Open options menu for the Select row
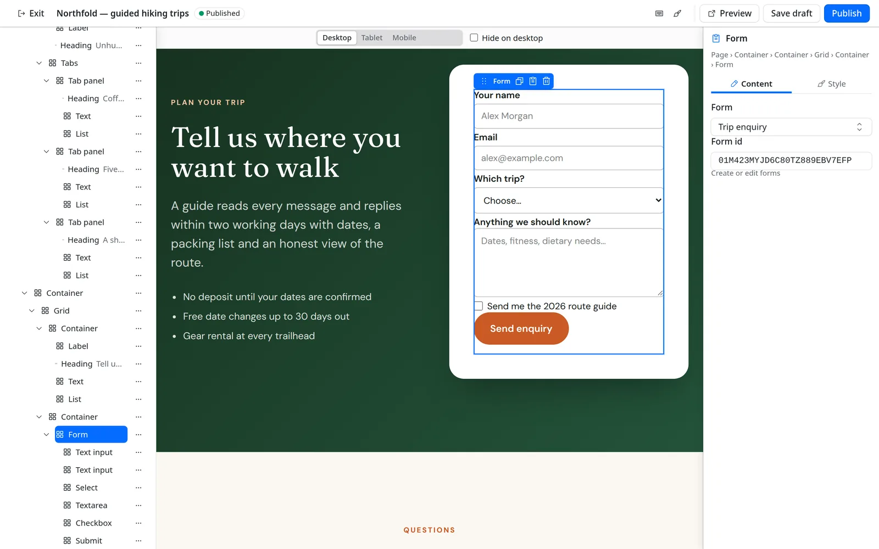This screenshot has height=549, width=879. click(138, 488)
